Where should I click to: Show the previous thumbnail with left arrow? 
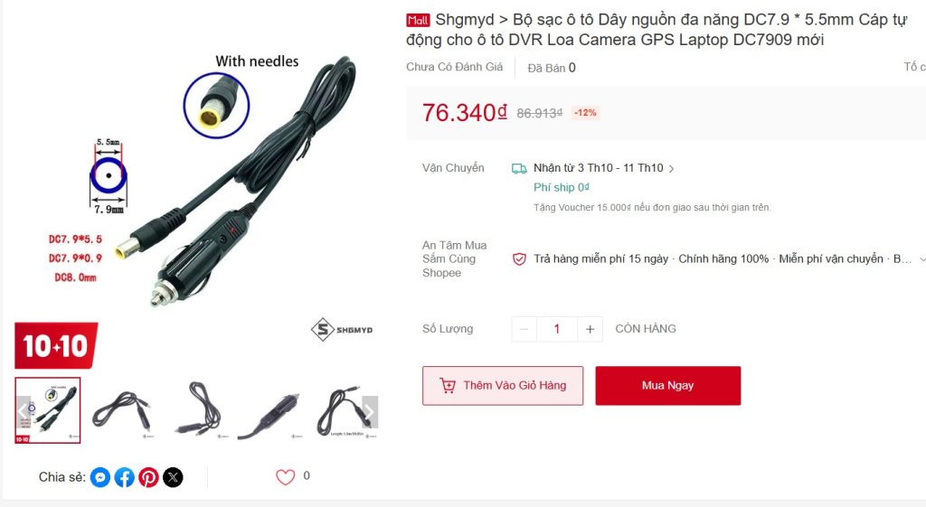click(x=23, y=411)
